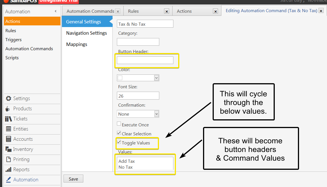Viewport: 327px width, 187px height.
Task: Click the Products coffee cup icon
Action: tap(8, 109)
